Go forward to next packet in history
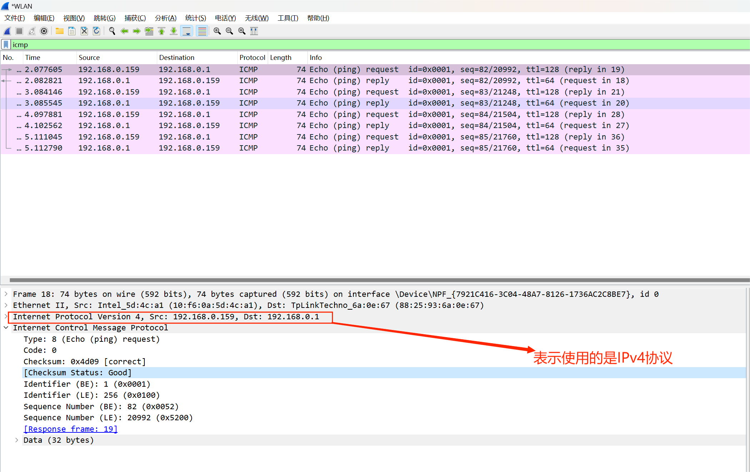 coord(136,31)
